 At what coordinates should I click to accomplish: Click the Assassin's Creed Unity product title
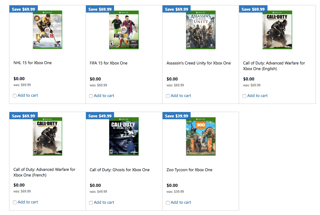point(198,63)
